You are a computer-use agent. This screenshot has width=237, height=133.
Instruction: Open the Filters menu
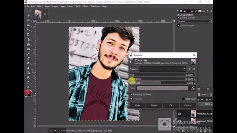(x=86, y=7)
